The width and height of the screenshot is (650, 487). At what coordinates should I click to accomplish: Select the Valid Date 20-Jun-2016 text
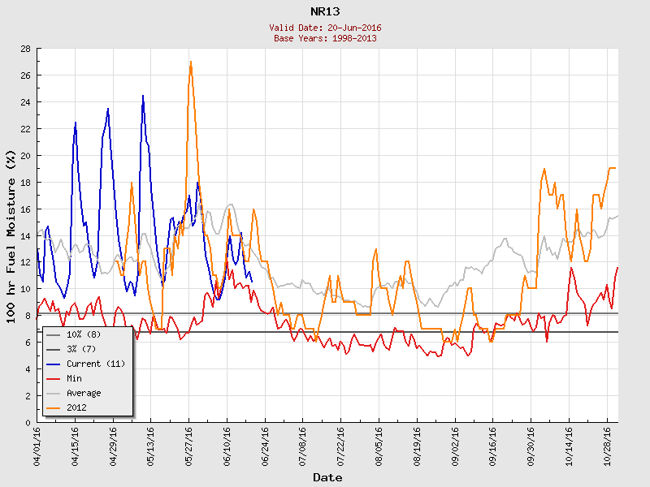[x=325, y=28]
